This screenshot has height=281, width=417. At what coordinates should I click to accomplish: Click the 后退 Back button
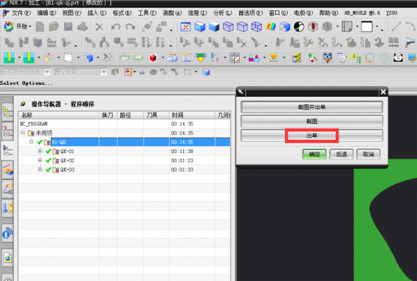point(341,154)
